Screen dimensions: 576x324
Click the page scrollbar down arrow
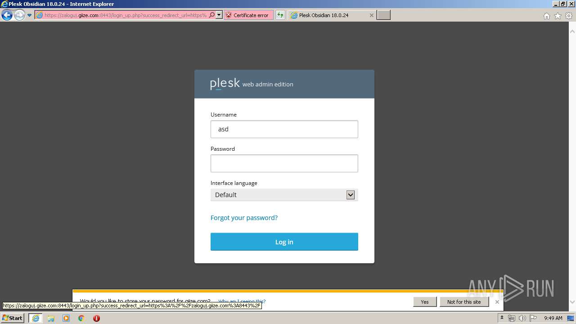pos(572,302)
